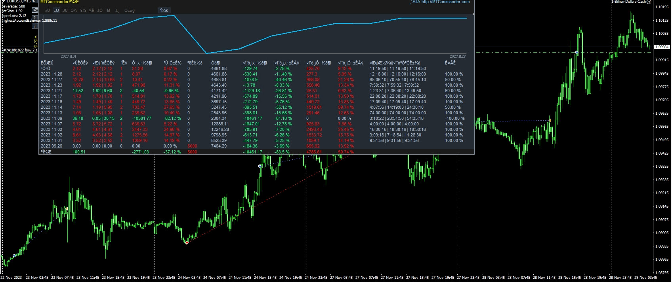This screenshot has height=282, width=672.
Task: Click the question mark help icon
Action: 35,18
